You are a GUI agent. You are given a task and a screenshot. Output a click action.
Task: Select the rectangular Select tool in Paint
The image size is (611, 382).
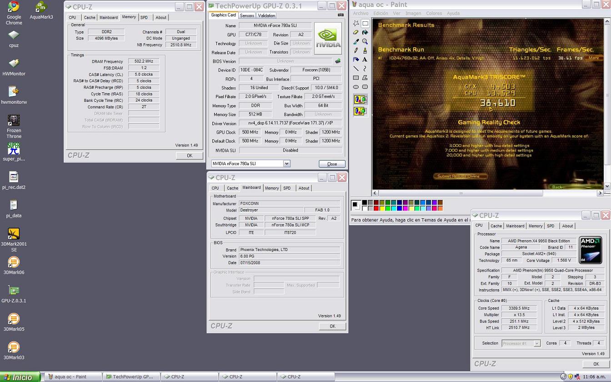click(x=365, y=23)
